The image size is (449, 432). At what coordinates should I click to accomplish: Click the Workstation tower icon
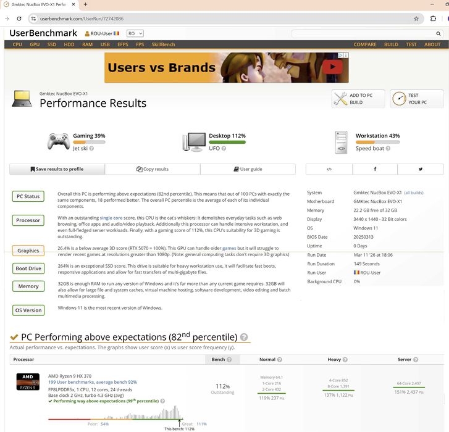[x=341, y=142]
